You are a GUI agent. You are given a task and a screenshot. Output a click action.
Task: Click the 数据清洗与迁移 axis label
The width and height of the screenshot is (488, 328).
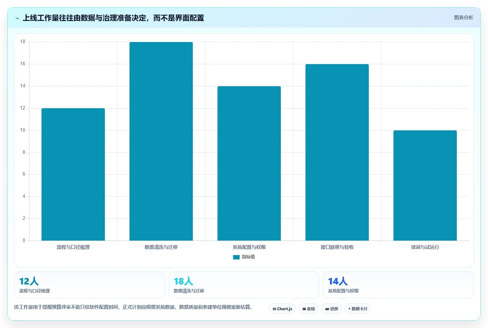point(161,247)
